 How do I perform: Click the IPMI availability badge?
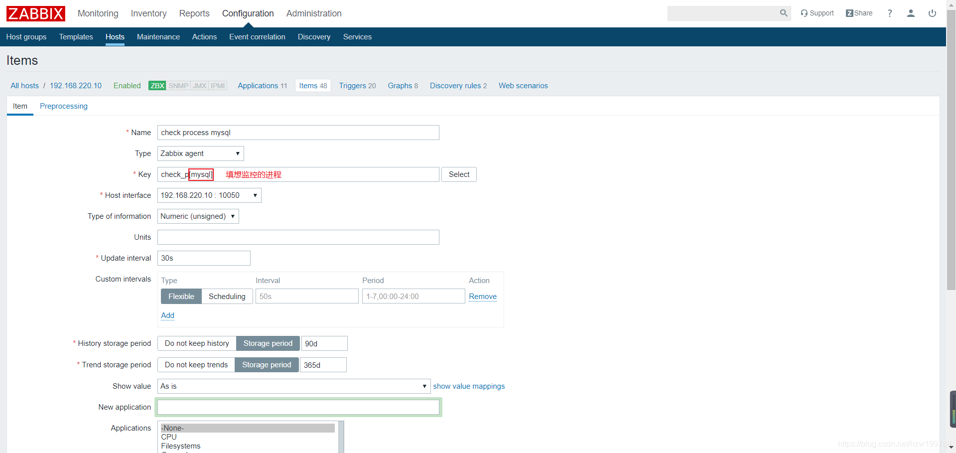coord(218,86)
